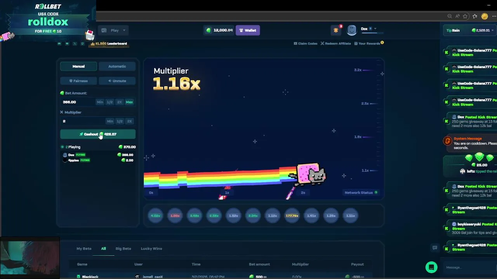This screenshot has height=279, width=497.
Task: Click the browser favorites star icon
Action: click(465, 16)
